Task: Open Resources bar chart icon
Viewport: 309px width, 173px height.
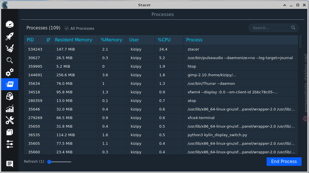Action: 10,108
